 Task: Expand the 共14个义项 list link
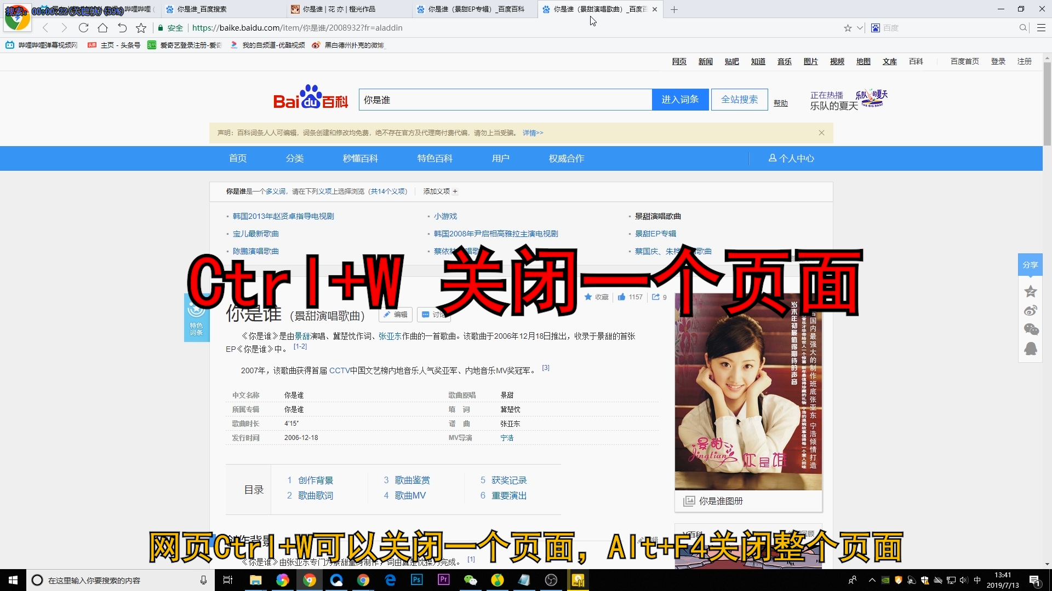pos(388,191)
